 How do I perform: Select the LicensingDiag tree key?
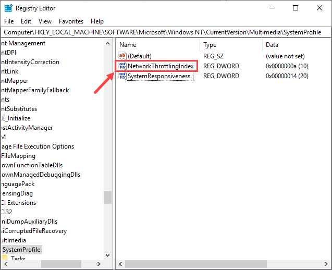[17, 193]
